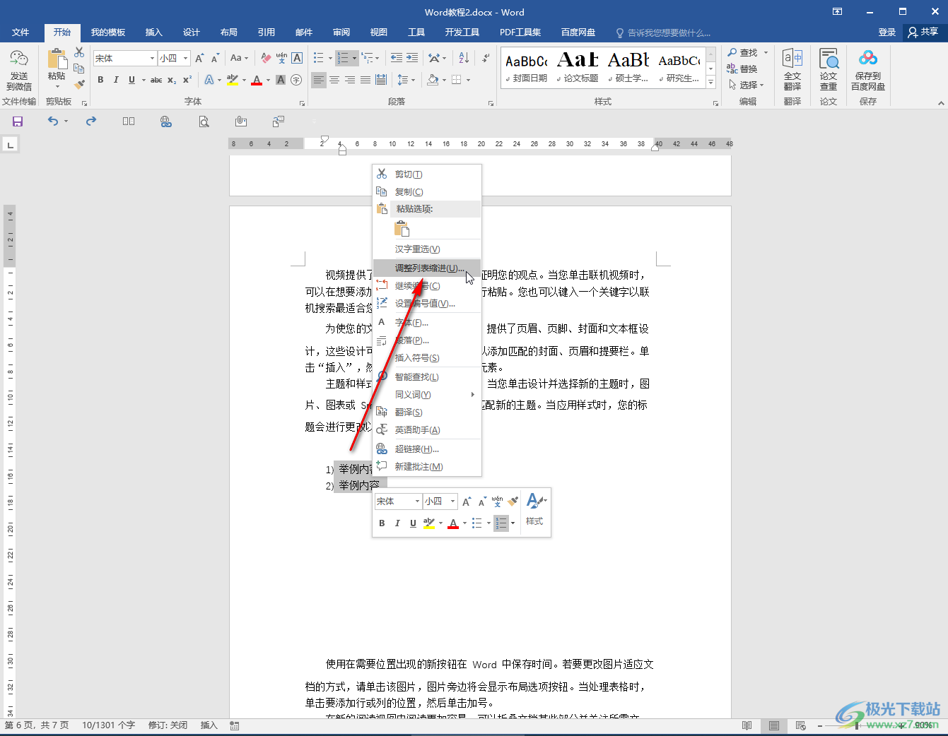The image size is (948, 736).
Task: Apply red font color in ribbon
Action: pyautogui.click(x=257, y=80)
